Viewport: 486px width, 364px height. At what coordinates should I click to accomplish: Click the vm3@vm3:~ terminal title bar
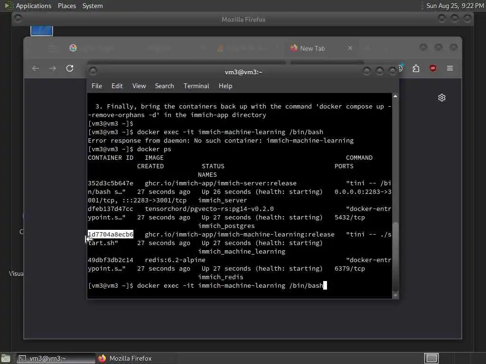(x=243, y=72)
